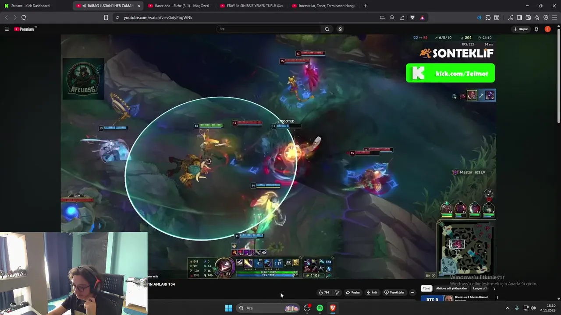
Task: Open Brave Rewards triangle icon
Action: pyautogui.click(x=422, y=17)
